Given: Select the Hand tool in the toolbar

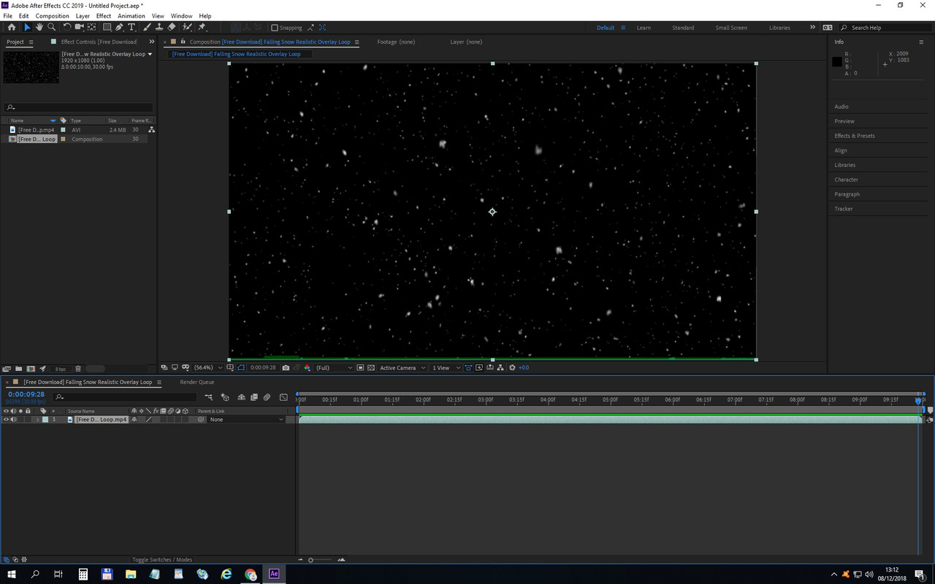Looking at the screenshot, I should tap(39, 28).
